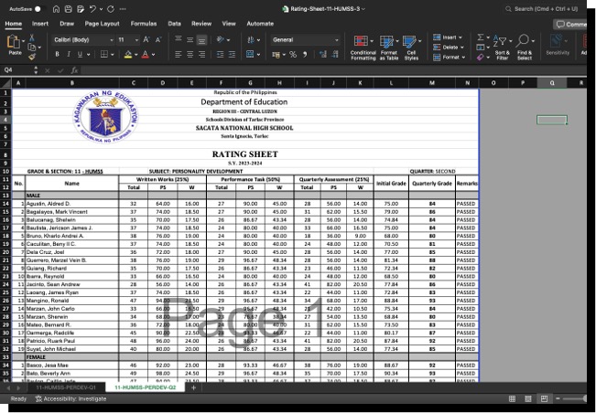Click the Undo arrow icon

(x=92, y=9)
